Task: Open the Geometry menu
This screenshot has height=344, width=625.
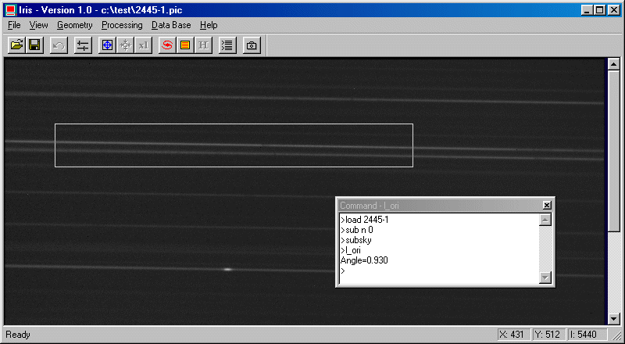Action: tap(74, 25)
